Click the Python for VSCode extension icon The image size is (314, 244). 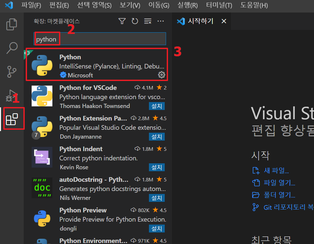tap(42, 96)
